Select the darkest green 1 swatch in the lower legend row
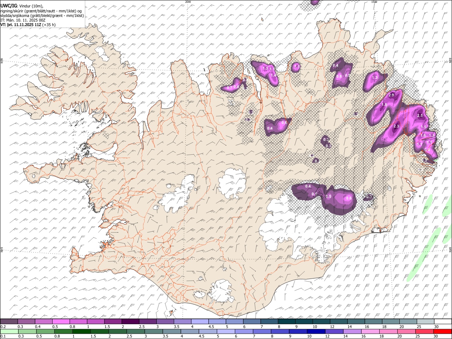The image size is (452, 339). click(x=82, y=331)
